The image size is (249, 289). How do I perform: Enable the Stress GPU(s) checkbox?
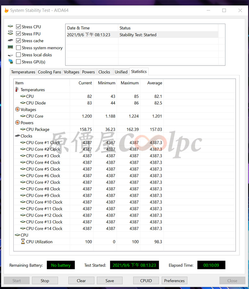pos(18,62)
